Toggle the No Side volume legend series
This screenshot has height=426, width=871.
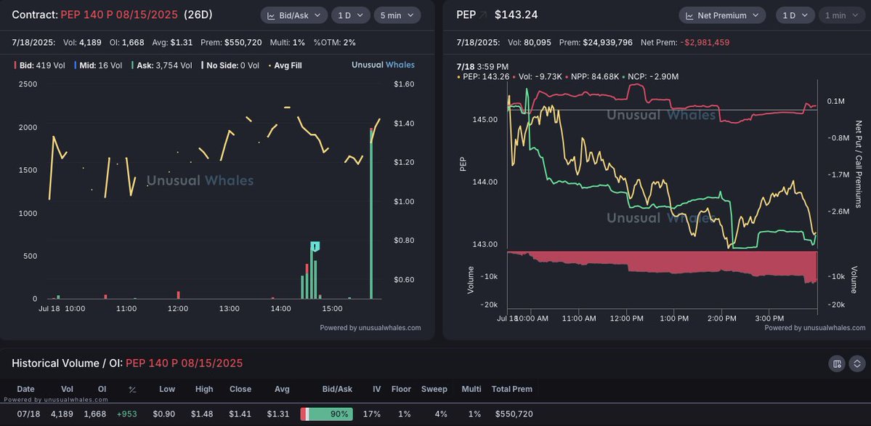click(x=230, y=65)
